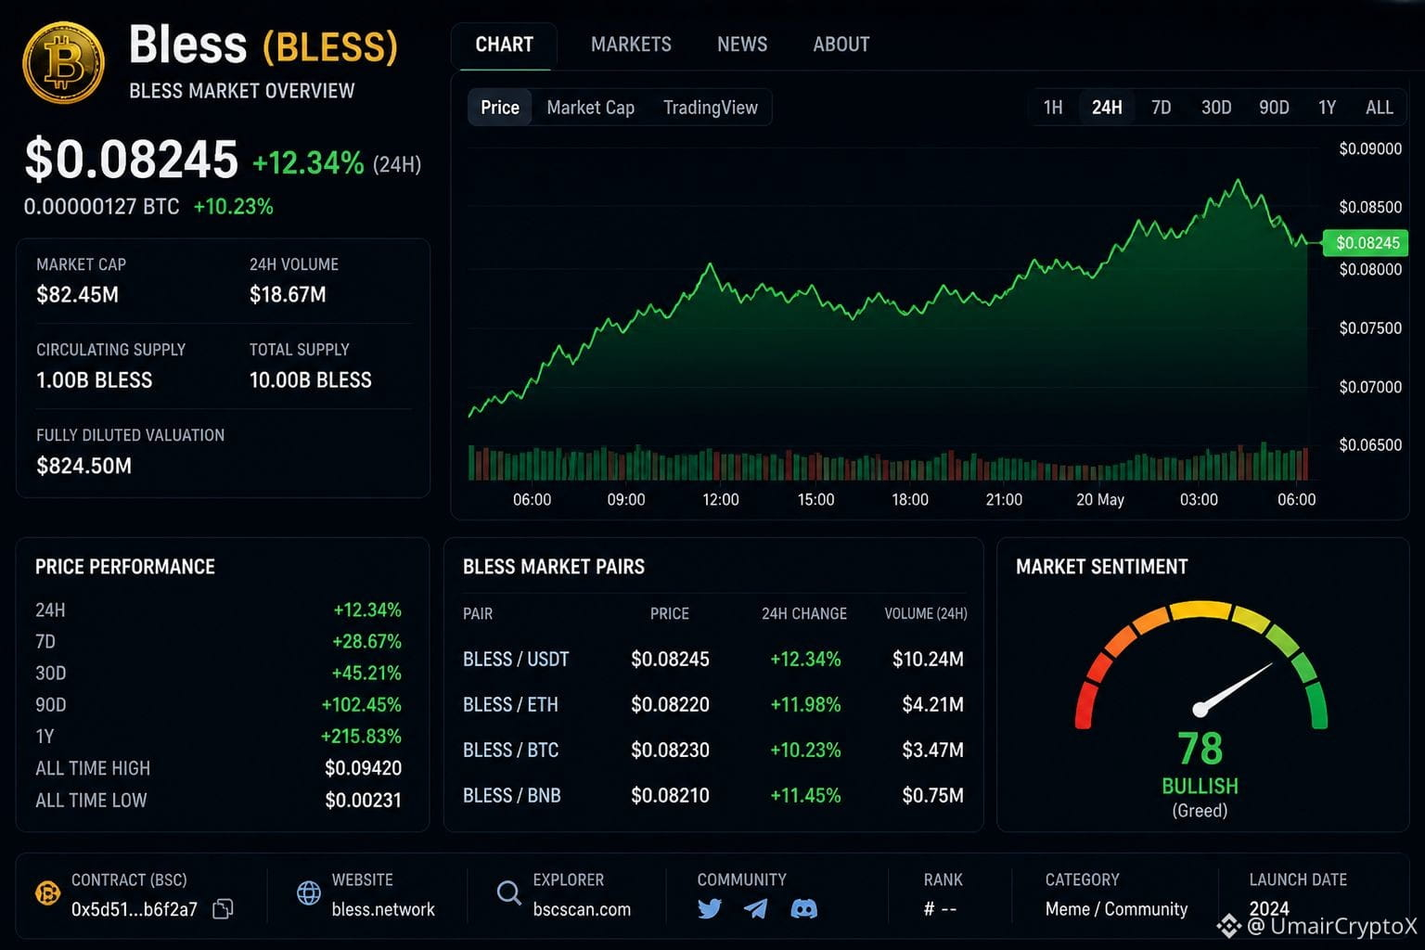Click the BLESS / BNB pair
Viewport: 1425px width, 950px height.
(x=511, y=796)
